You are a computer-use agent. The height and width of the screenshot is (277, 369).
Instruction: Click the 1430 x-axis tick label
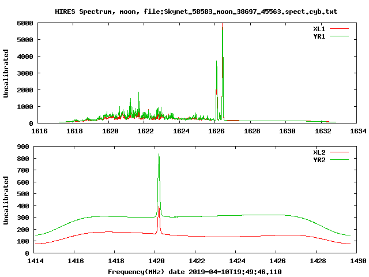[x=358, y=261]
